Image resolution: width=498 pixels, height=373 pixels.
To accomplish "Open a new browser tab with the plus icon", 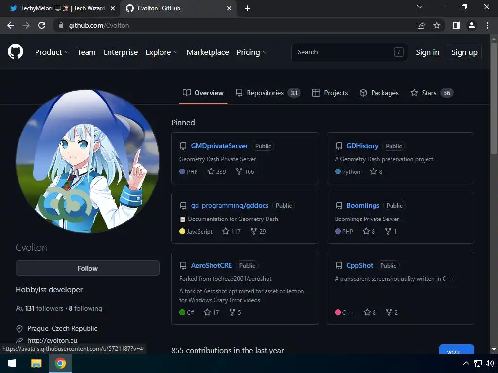I will [248, 8].
